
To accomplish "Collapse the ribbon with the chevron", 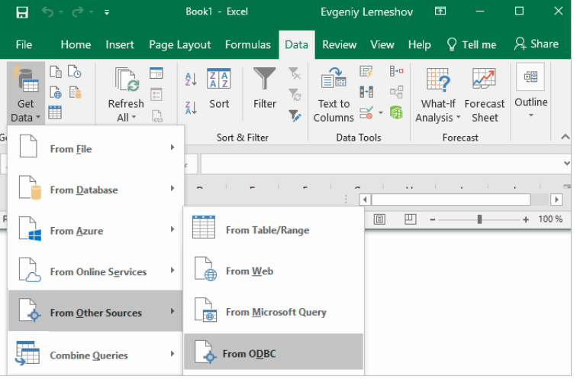I will click(x=566, y=137).
